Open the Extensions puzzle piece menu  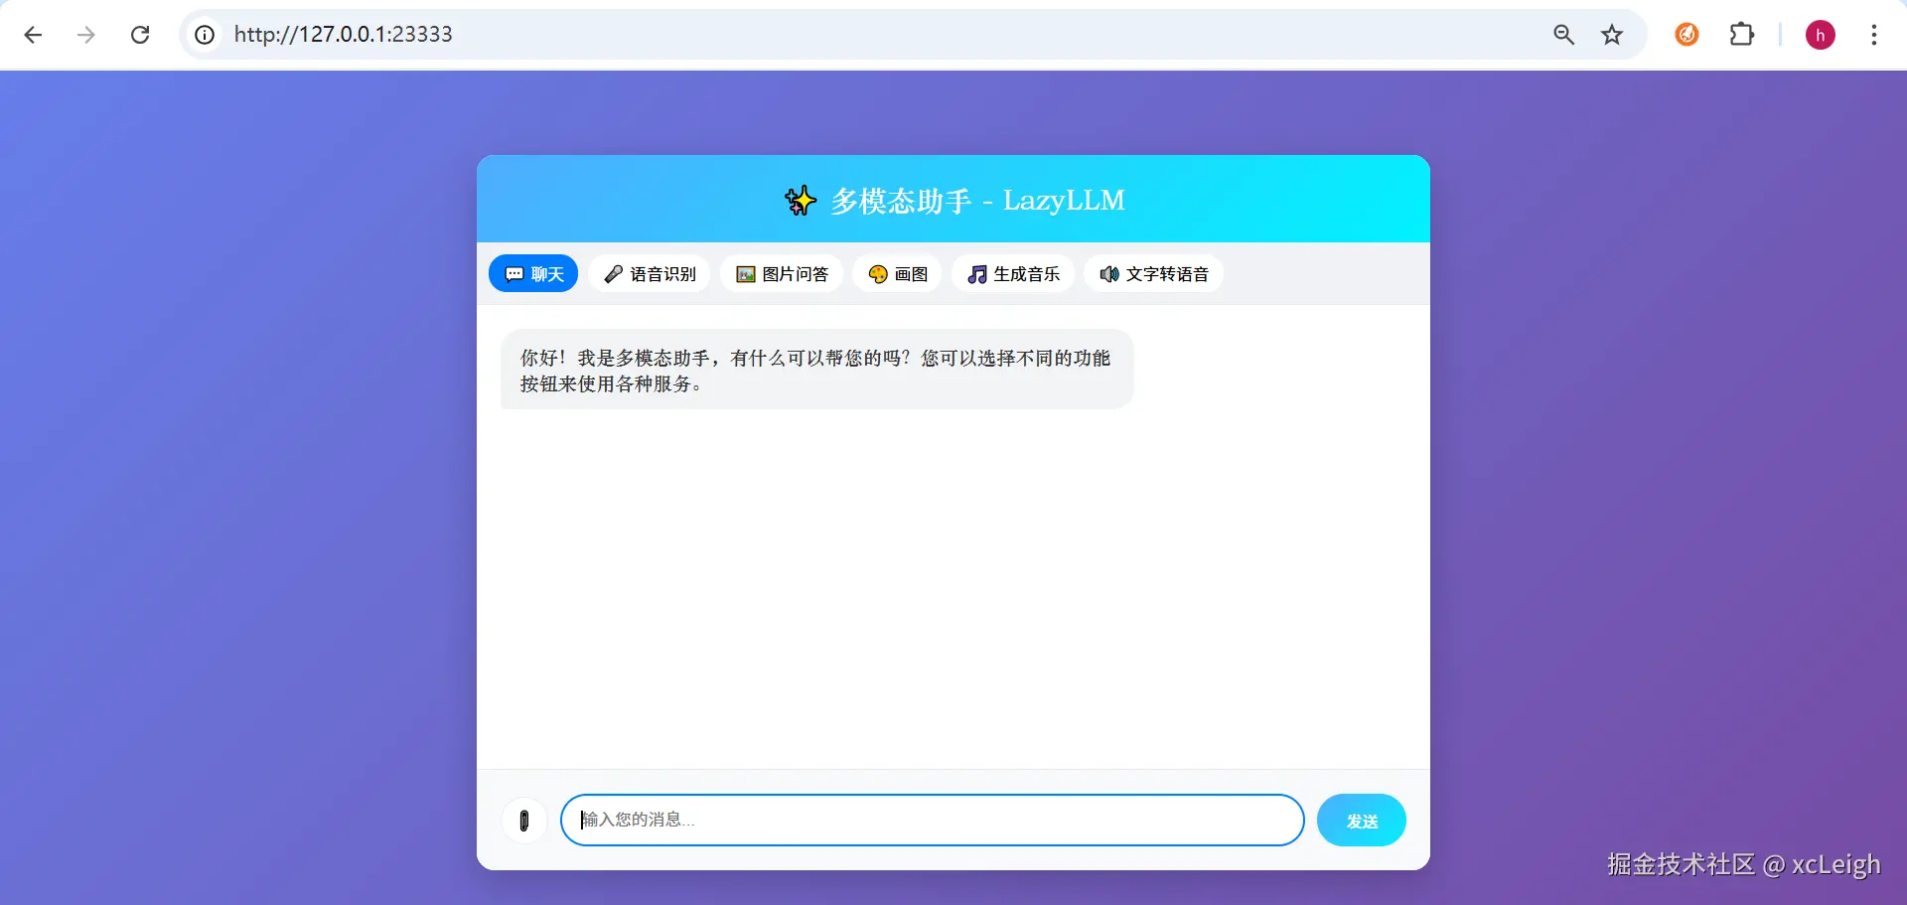tap(1741, 35)
